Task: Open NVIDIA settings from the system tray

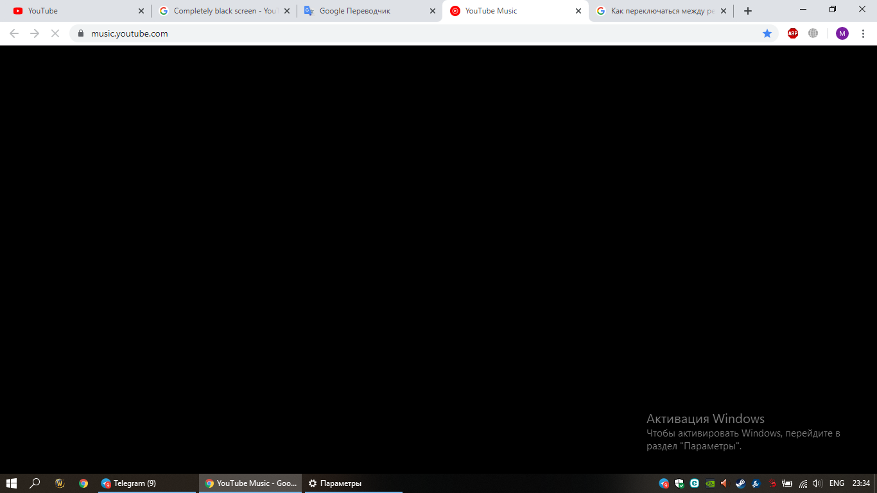Action: point(710,483)
